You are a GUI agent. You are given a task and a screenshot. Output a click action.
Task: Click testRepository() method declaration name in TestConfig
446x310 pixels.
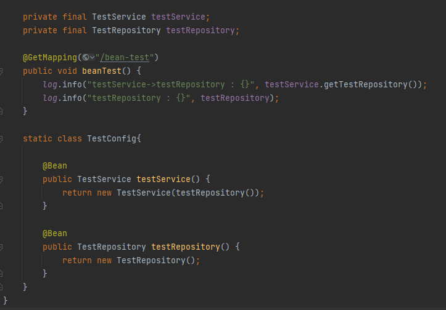(x=186, y=247)
